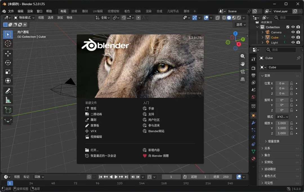Open the Object properties tab icon
The width and height of the screenshot is (304, 192).
[x=253, y=116]
